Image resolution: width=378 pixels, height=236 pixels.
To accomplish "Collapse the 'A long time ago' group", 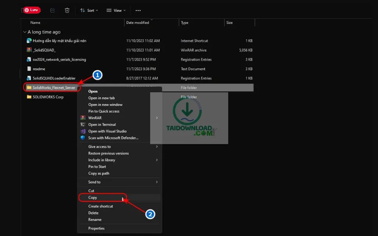I will pos(25,32).
